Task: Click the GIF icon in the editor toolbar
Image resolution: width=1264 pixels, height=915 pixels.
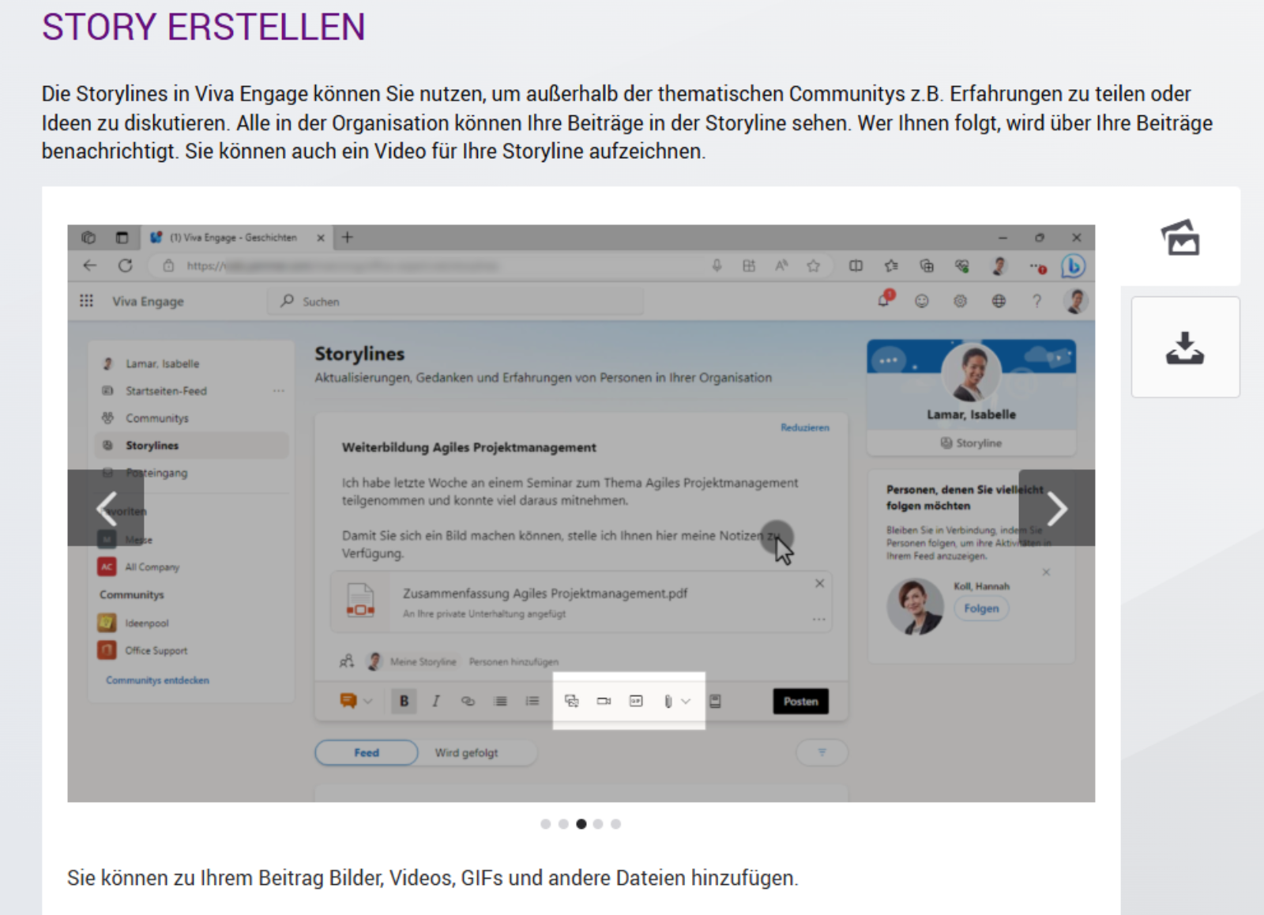Action: 636,701
